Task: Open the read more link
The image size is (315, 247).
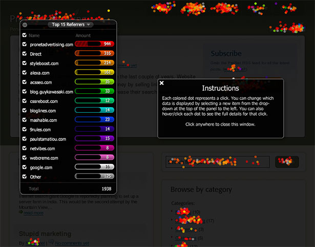Action: 33,213
